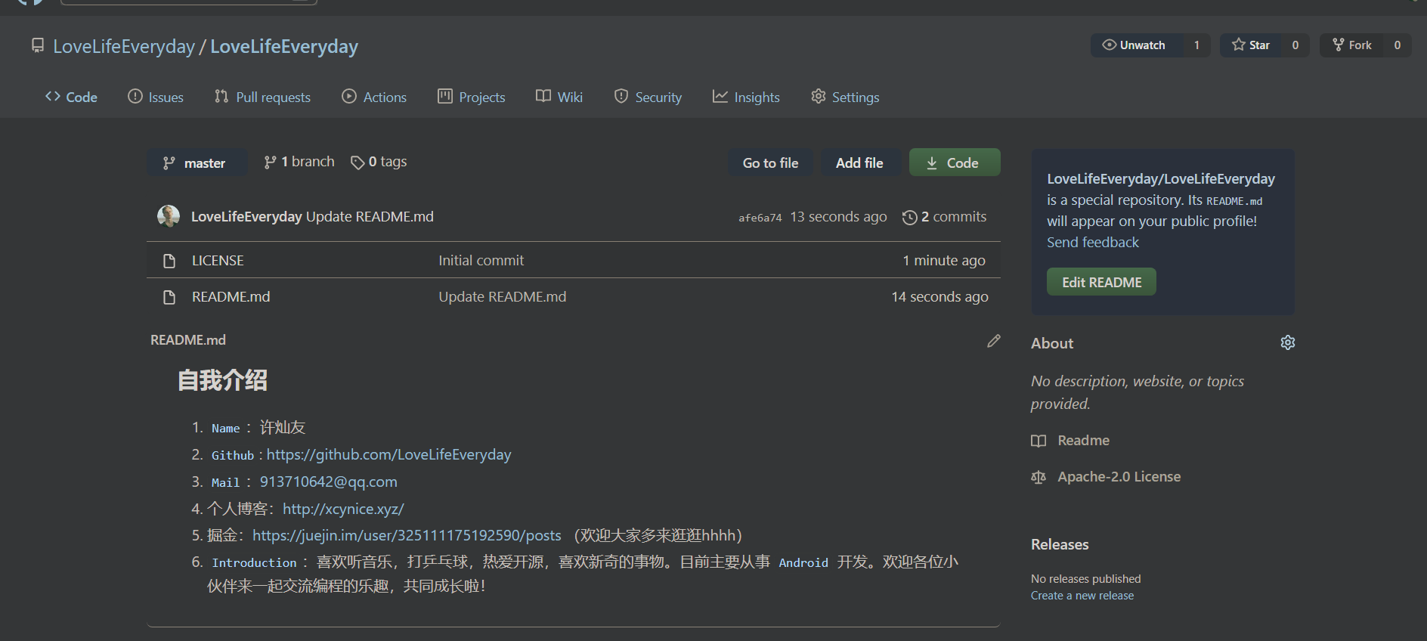Viewport: 1427px width, 641px height.
Task: Click the commit history clock icon
Action: [910, 218]
